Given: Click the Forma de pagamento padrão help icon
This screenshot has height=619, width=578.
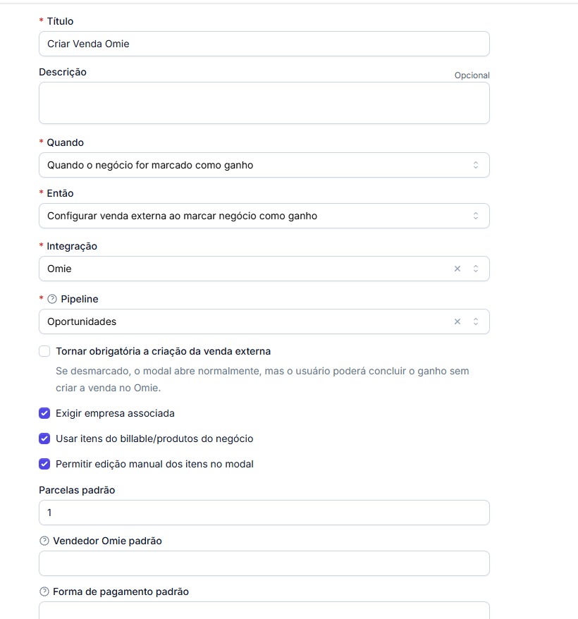Looking at the screenshot, I should point(44,592).
